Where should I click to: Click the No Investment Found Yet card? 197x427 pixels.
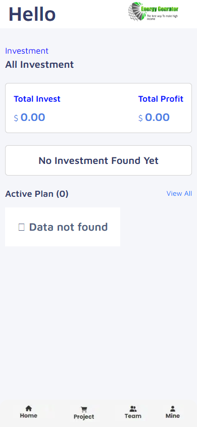(x=98, y=160)
